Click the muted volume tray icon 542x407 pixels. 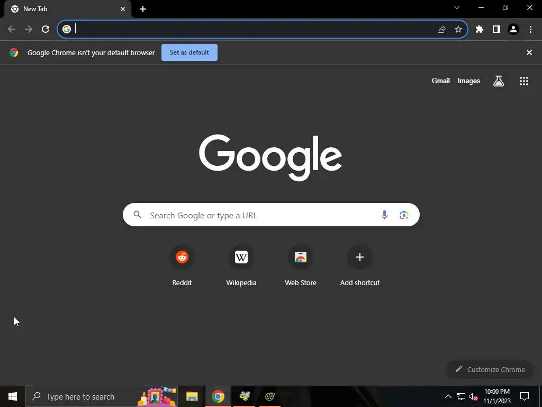point(473,396)
